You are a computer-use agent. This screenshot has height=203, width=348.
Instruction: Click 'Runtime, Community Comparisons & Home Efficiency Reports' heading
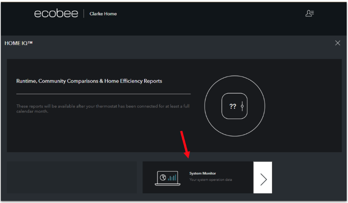pyautogui.click(x=89, y=81)
